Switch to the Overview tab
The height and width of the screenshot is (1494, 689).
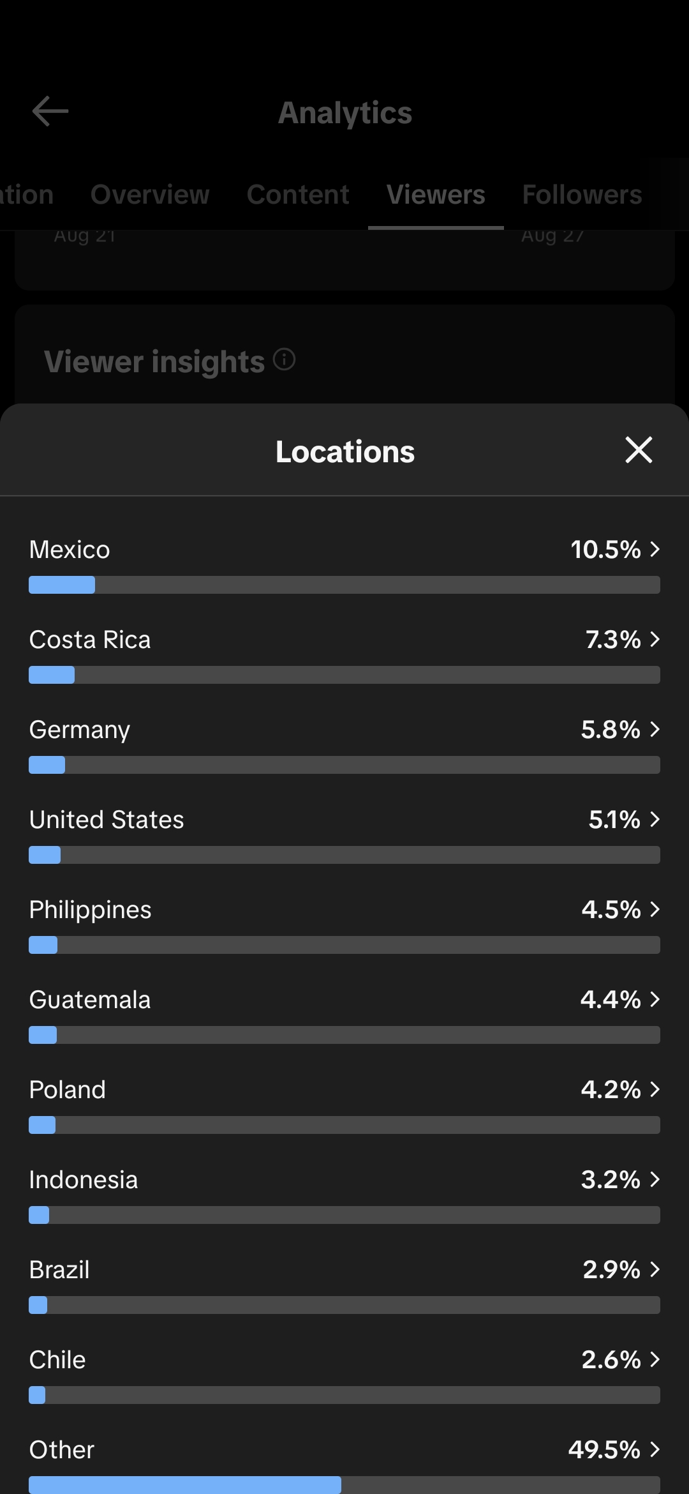[150, 195]
